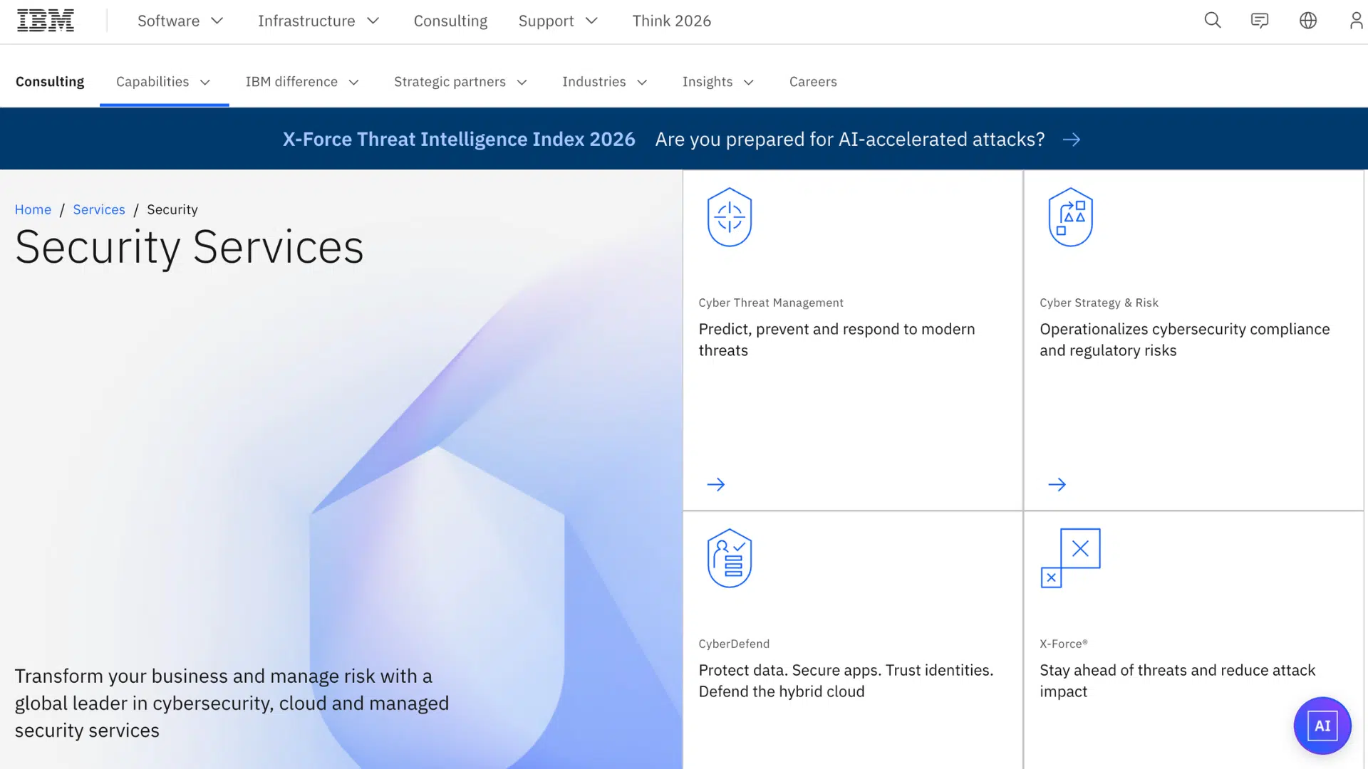Click the 'X-Force®' label
This screenshot has height=769, width=1368.
point(1064,644)
